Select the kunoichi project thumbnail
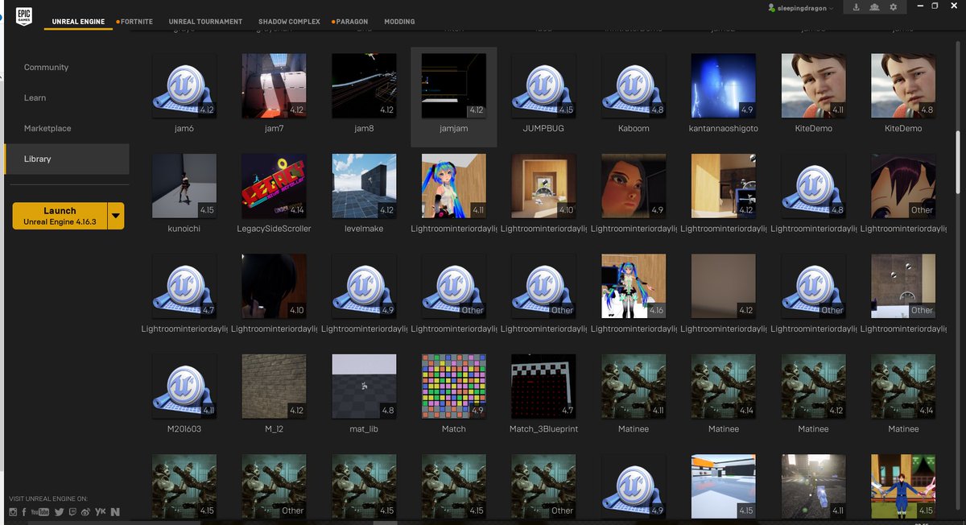This screenshot has height=525, width=966. (x=184, y=187)
